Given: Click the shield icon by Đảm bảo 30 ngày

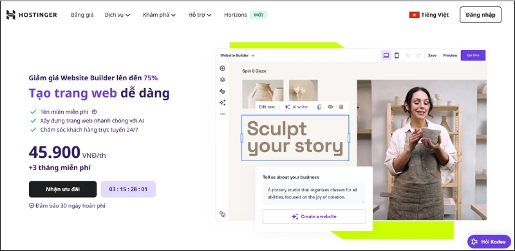Looking at the screenshot, I should click(32, 206).
